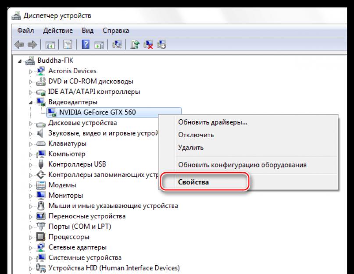Collapse the Buddha-ПК root node
The image size is (354, 274).
click(20, 61)
